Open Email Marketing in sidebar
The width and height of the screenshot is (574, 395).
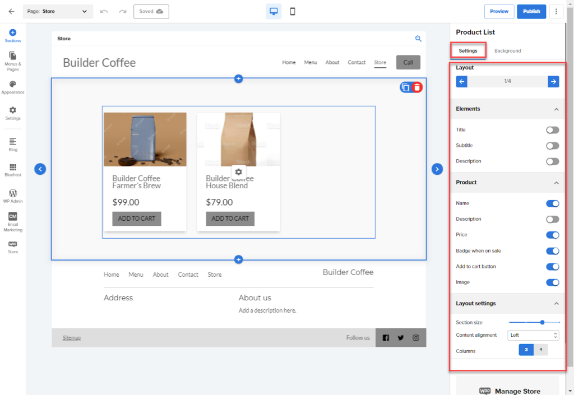click(x=13, y=222)
